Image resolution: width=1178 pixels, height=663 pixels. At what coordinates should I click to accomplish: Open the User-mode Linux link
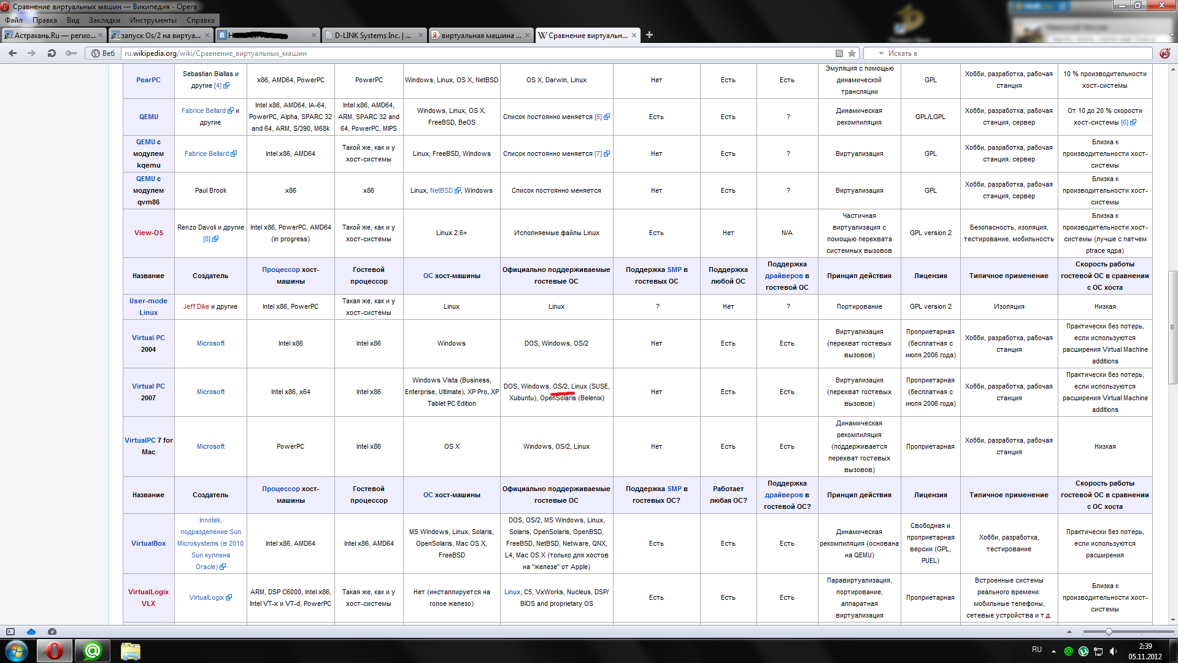[148, 306]
